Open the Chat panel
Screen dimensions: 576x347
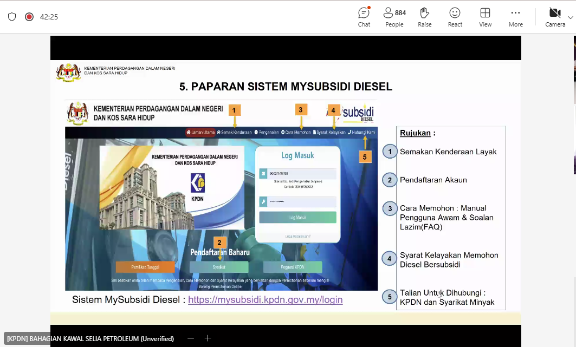pos(364,16)
